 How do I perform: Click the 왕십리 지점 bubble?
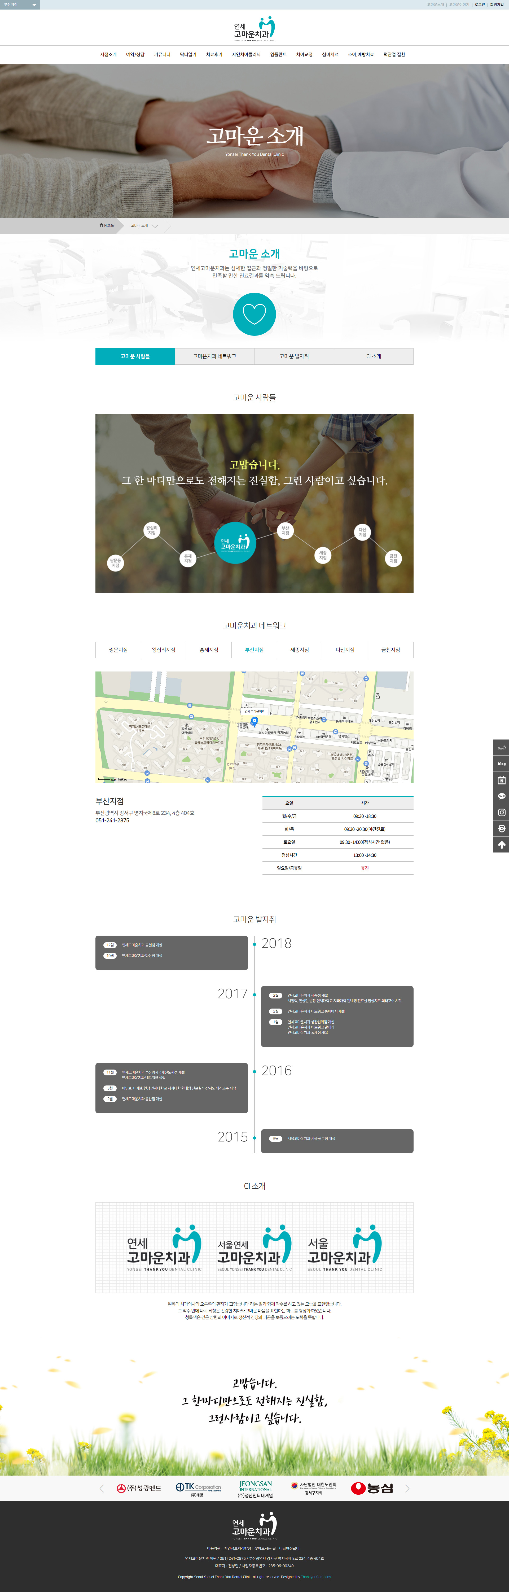coord(152,530)
